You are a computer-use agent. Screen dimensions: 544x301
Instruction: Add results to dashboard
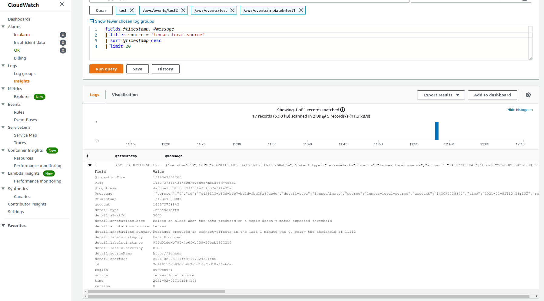[493, 95]
